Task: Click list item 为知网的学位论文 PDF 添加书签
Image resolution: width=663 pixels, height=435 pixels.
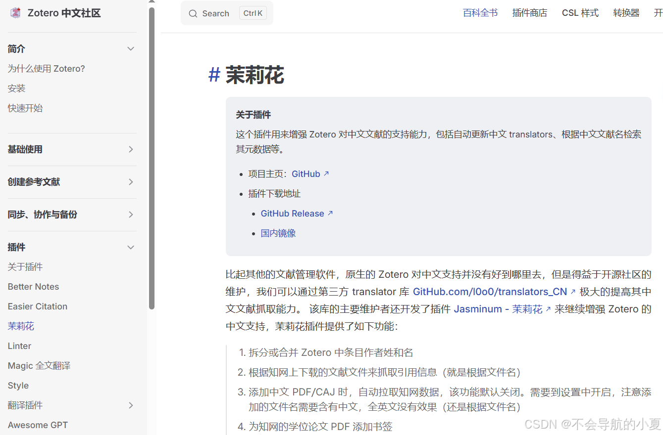Action: point(320,427)
